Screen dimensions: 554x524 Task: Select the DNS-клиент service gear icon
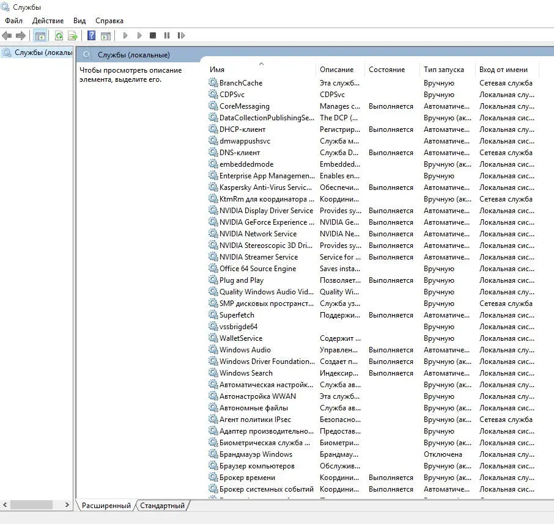click(x=213, y=153)
